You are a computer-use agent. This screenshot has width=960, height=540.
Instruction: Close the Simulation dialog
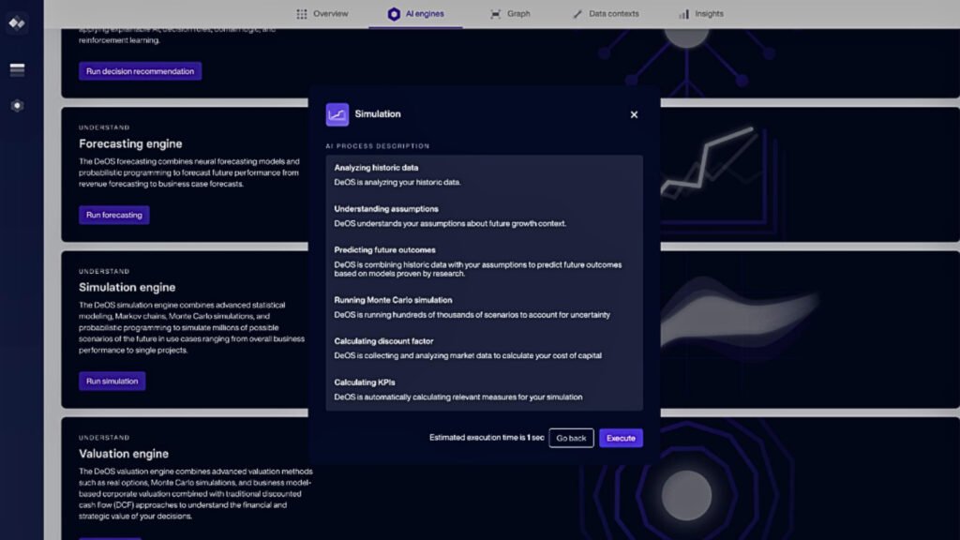tap(634, 114)
